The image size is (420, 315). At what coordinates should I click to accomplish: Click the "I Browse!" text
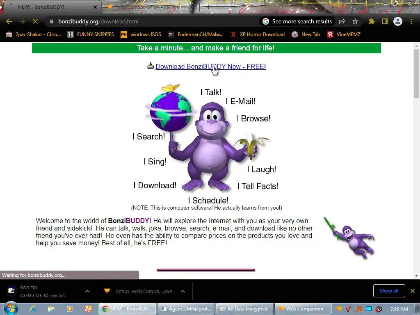[253, 119]
